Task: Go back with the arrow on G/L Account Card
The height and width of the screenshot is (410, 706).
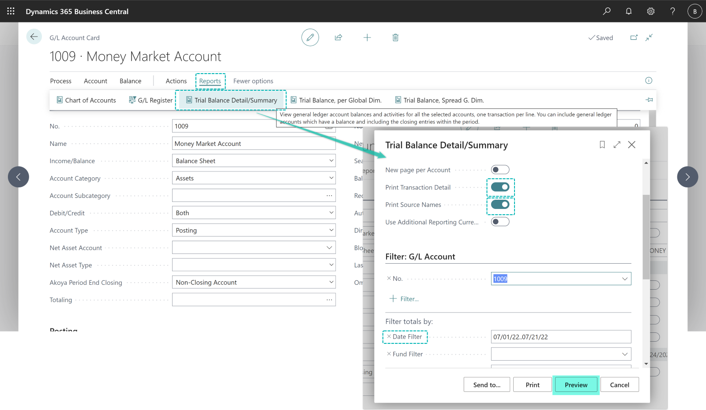Action: [34, 37]
